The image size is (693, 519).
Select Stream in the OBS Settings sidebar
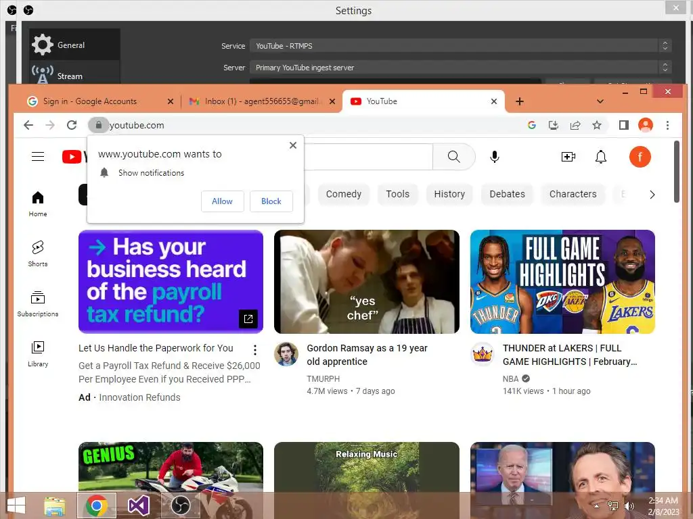click(74, 73)
